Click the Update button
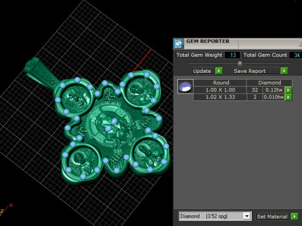 click(x=203, y=71)
